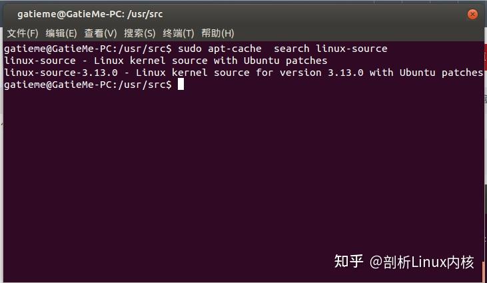Click the white block cursor in the terminal
The height and width of the screenshot is (283, 487).
(x=181, y=84)
